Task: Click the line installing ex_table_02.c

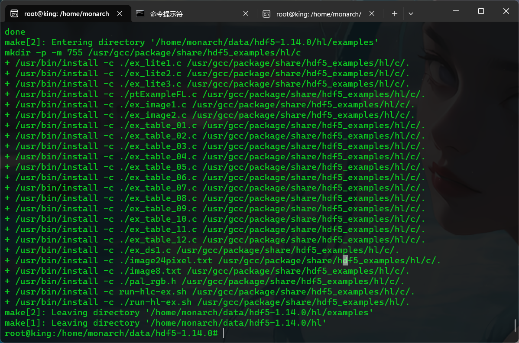Action: tap(215, 136)
